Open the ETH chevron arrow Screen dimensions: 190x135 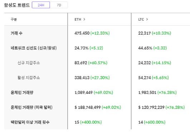[84, 19]
